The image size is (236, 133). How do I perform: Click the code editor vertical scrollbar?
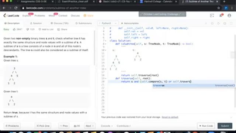[235, 71]
